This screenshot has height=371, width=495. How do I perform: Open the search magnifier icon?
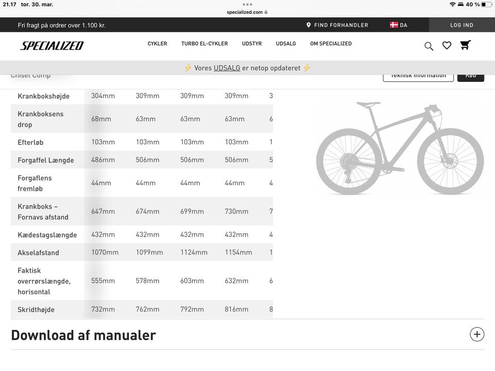(428, 46)
